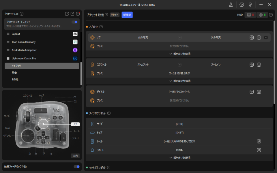Expand 組み合わせを表示 under the ノブ section
277x173 pixels.
point(179,54)
